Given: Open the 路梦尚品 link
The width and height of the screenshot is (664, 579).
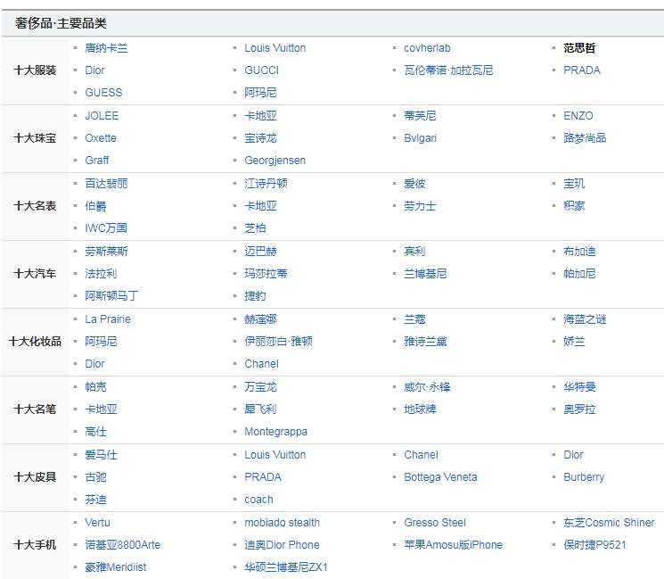Looking at the screenshot, I should coord(585,138).
